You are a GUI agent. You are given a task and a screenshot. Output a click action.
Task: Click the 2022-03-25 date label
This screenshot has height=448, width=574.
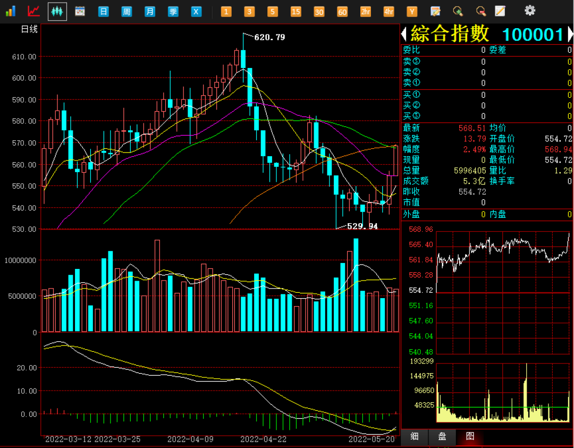click(x=117, y=439)
